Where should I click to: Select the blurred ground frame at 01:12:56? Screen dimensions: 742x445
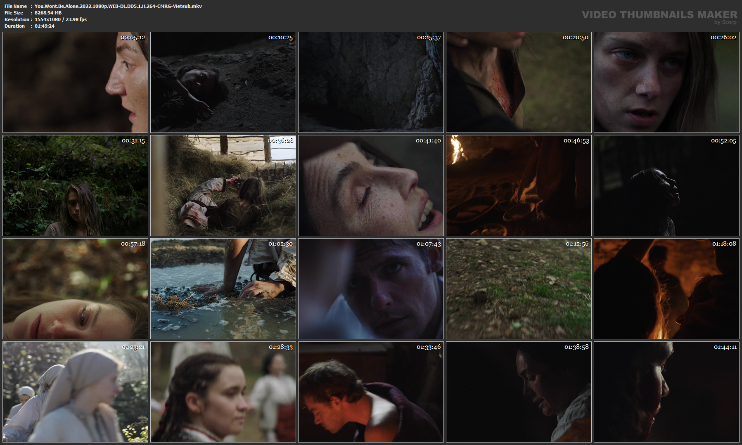[x=519, y=289]
